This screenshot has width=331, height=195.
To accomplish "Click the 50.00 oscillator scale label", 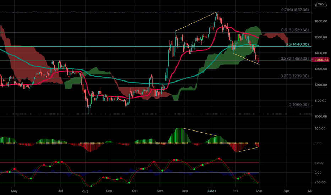I will 319,163.
